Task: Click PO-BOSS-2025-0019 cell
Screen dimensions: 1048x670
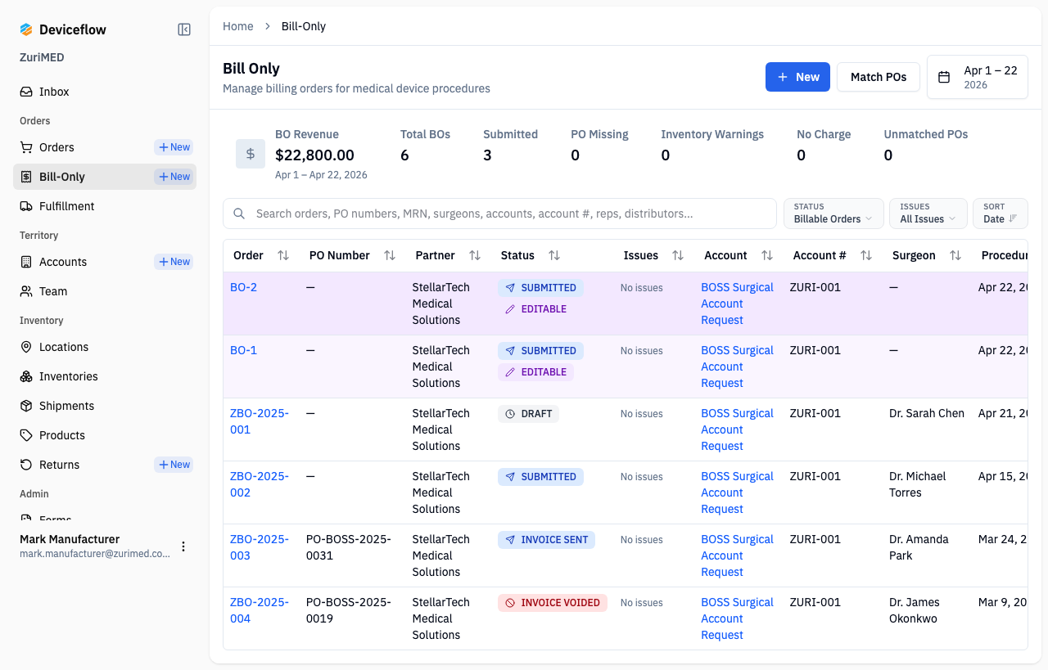Action: point(349,610)
